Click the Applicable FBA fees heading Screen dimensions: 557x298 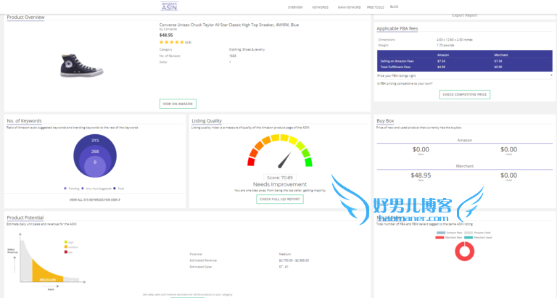click(397, 28)
